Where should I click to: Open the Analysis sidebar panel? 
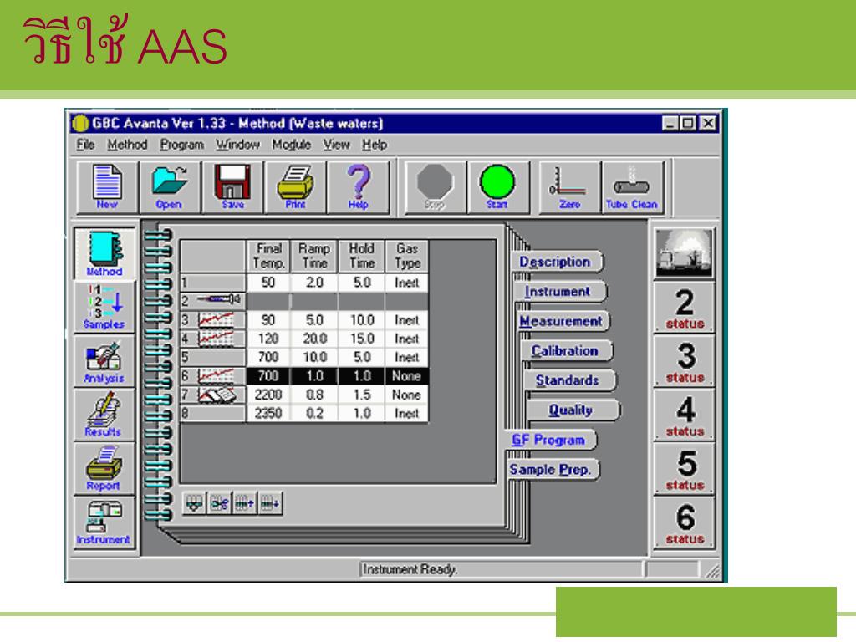104,361
